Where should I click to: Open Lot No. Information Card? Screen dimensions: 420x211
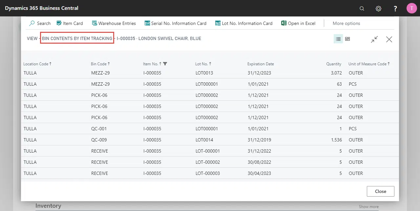pos(244,23)
